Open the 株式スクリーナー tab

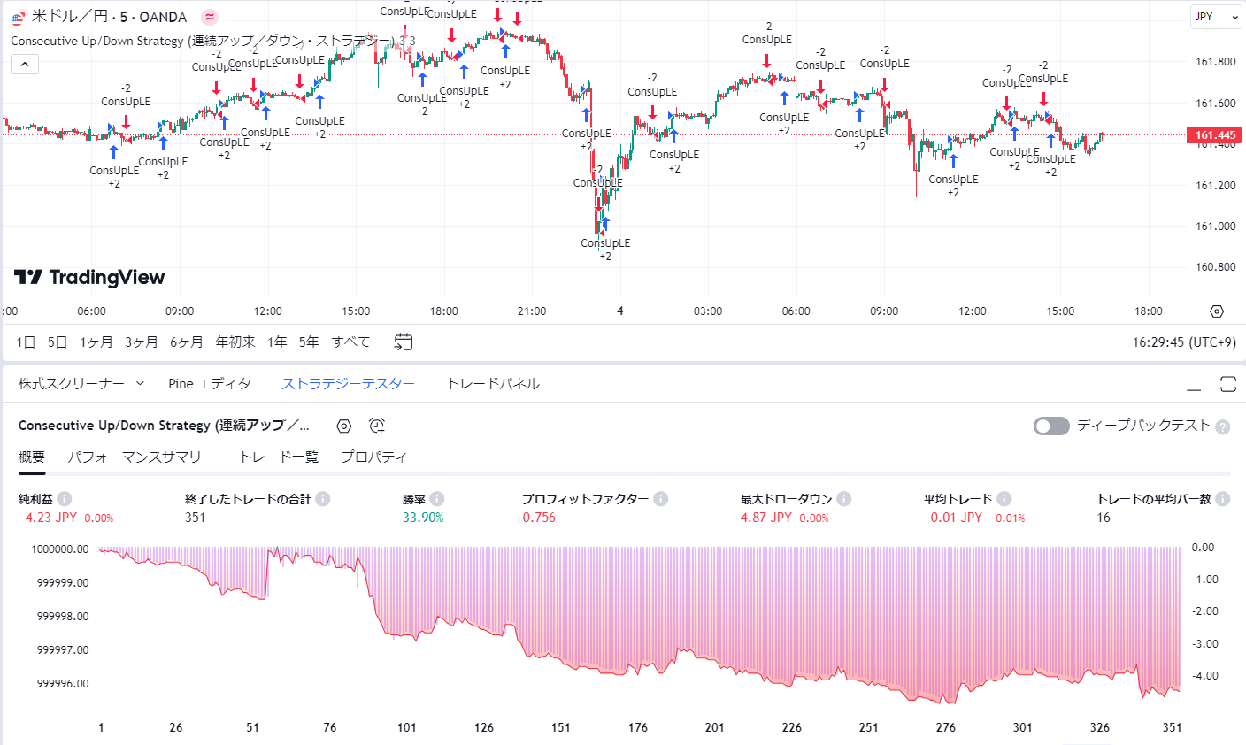(x=72, y=384)
